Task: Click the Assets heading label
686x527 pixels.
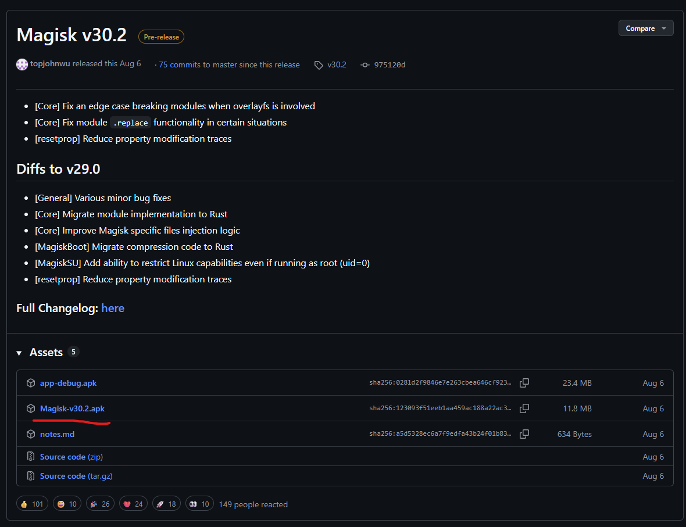Action: [46, 353]
